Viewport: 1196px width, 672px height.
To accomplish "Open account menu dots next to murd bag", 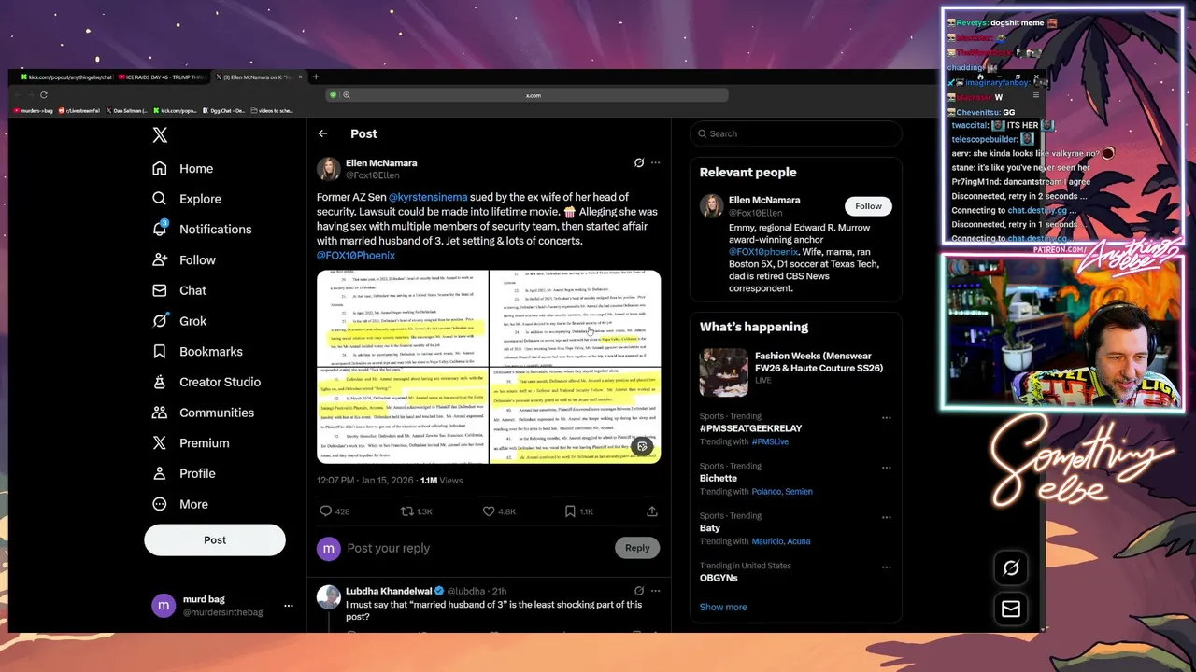I will [289, 606].
